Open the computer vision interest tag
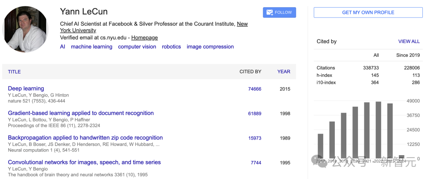Screen dimensions: 430x179 pyautogui.click(x=137, y=47)
